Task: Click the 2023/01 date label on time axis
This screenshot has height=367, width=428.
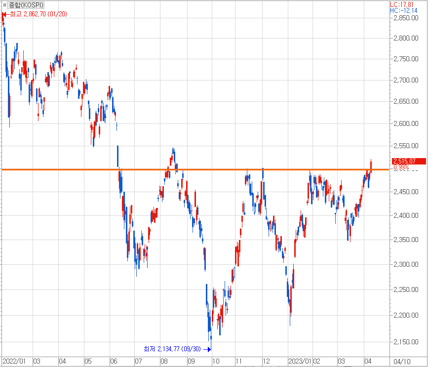Action: (300, 361)
